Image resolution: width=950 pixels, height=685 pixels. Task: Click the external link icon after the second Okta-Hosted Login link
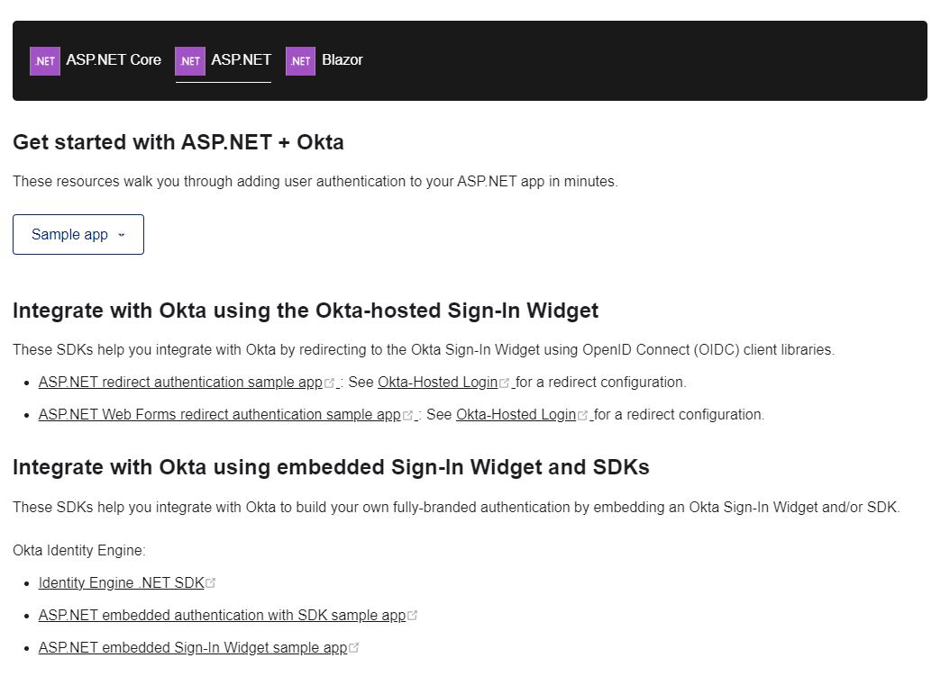pyautogui.click(x=583, y=412)
